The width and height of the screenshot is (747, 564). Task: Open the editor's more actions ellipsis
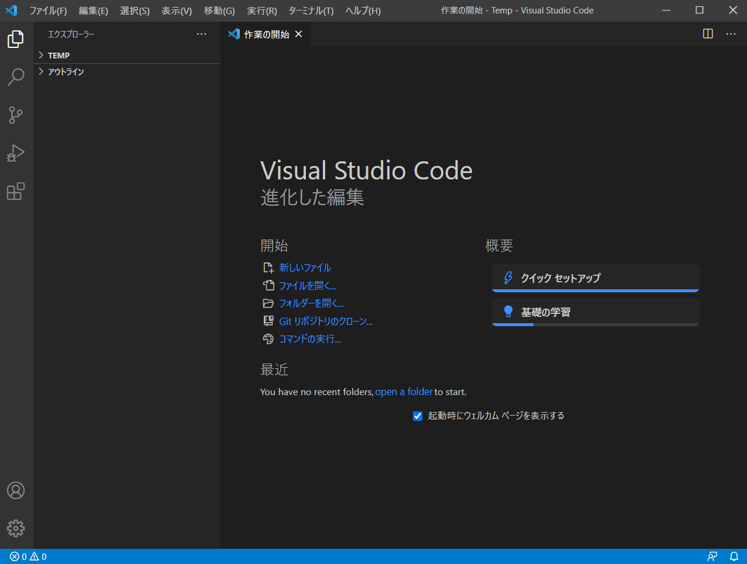click(x=731, y=34)
